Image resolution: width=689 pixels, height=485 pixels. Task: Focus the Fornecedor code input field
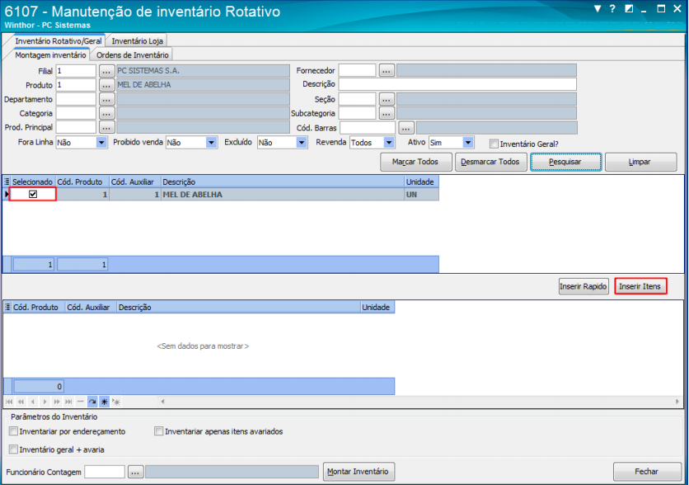(357, 70)
